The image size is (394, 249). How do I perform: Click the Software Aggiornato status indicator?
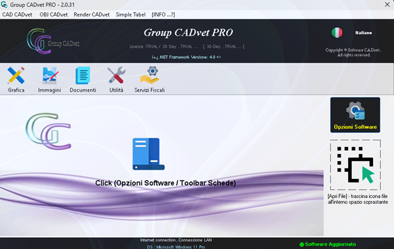coord(328,244)
